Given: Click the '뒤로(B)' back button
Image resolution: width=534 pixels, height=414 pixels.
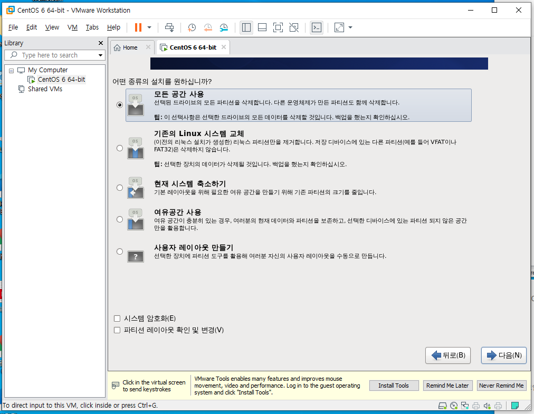Looking at the screenshot, I should [448, 355].
